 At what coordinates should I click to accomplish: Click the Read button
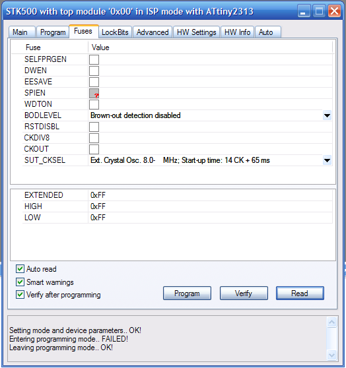click(300, 293)
